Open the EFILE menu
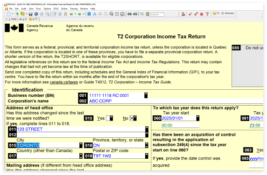Image resolution: width=267 pixels, height=175 pixels. point(56,9)
